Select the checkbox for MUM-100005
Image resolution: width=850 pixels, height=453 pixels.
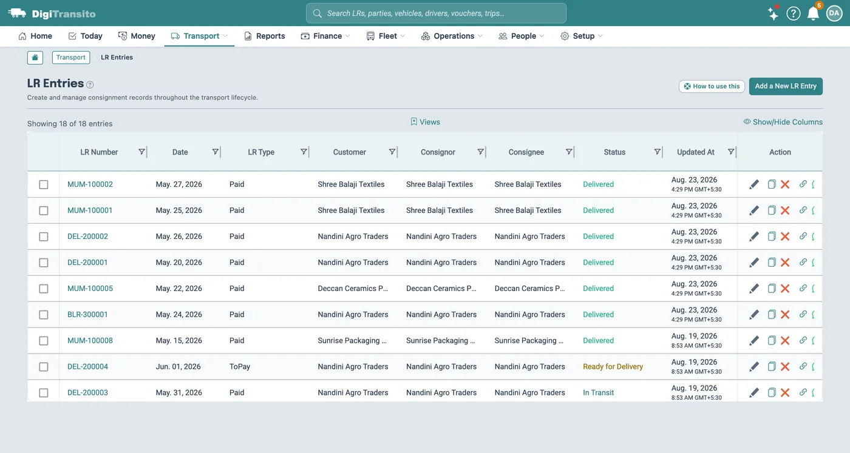coord(44,289)
